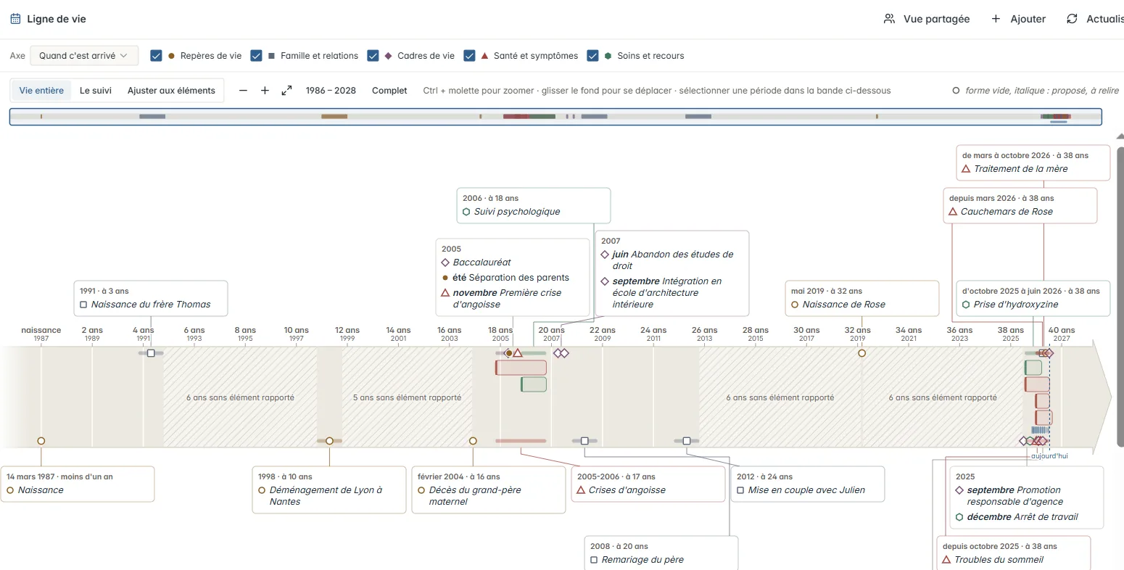Click the triangle icon in Traitement de la mère card
This screenshot has width=1124, height=570.
[966, 169]
